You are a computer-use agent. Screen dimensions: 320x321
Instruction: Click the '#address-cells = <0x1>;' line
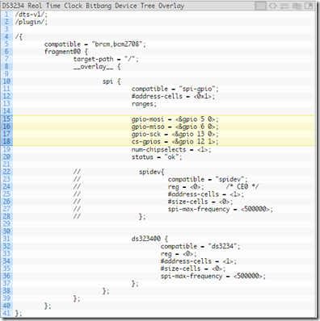pyautogui.click(x=173, y=96)
